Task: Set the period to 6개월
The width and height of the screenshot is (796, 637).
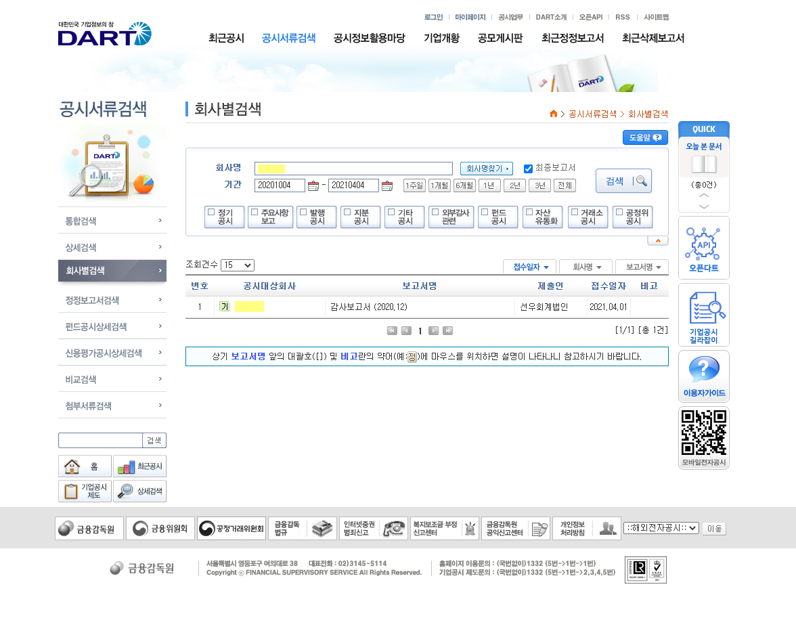Action: [464, 185]
